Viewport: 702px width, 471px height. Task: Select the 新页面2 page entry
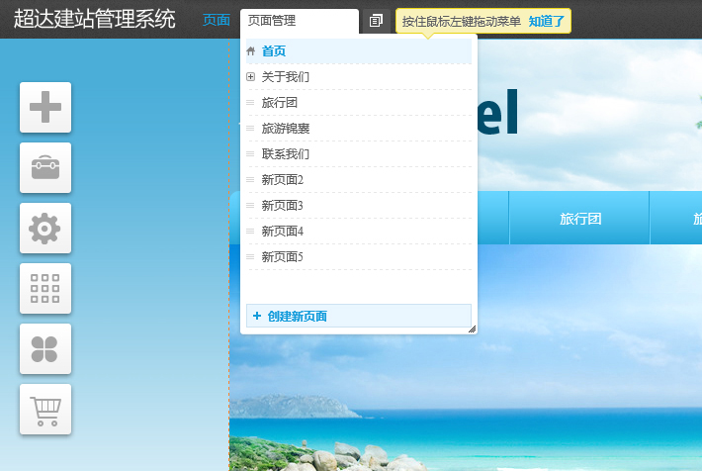[359, 180]
